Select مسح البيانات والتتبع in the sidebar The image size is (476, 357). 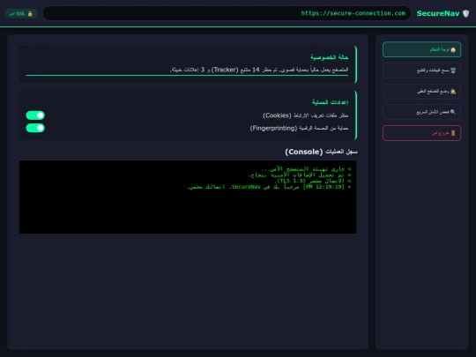pos(421,71)
